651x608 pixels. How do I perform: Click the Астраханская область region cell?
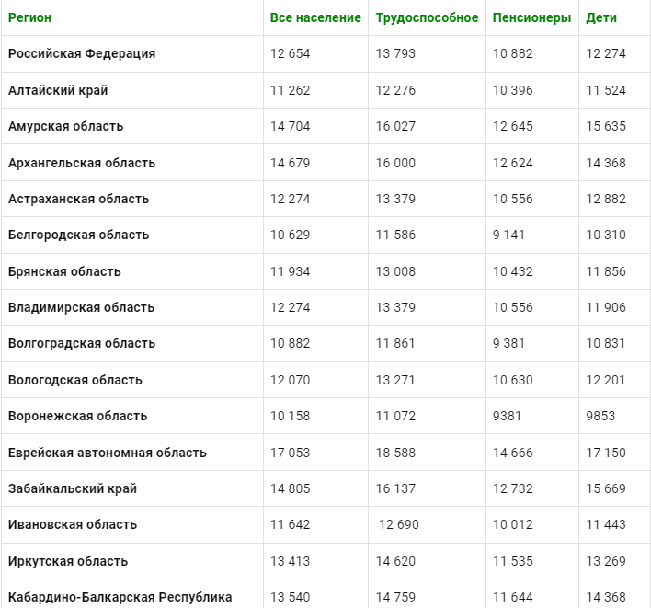(x=78, y=199)
